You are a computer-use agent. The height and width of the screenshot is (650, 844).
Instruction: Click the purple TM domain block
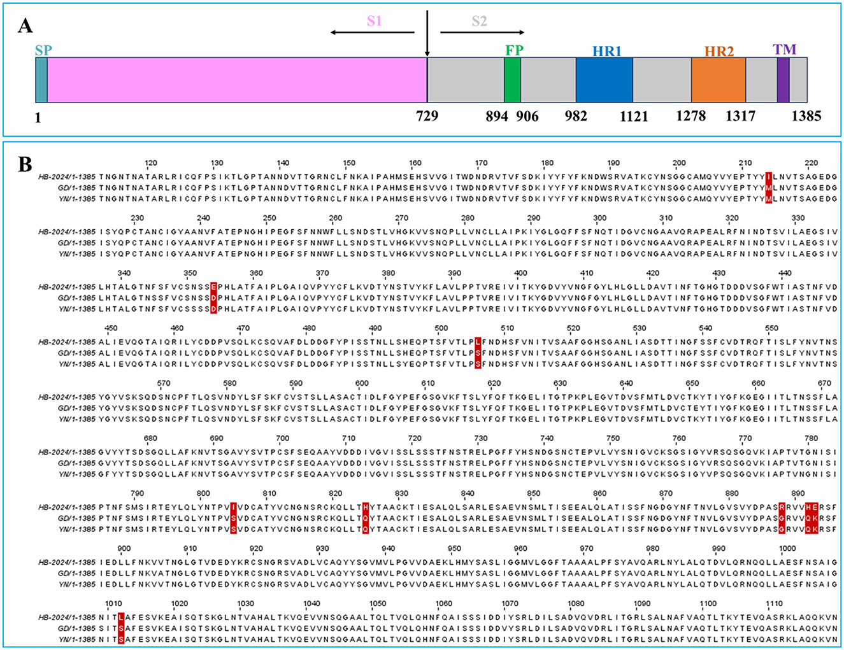click(783, 80)
